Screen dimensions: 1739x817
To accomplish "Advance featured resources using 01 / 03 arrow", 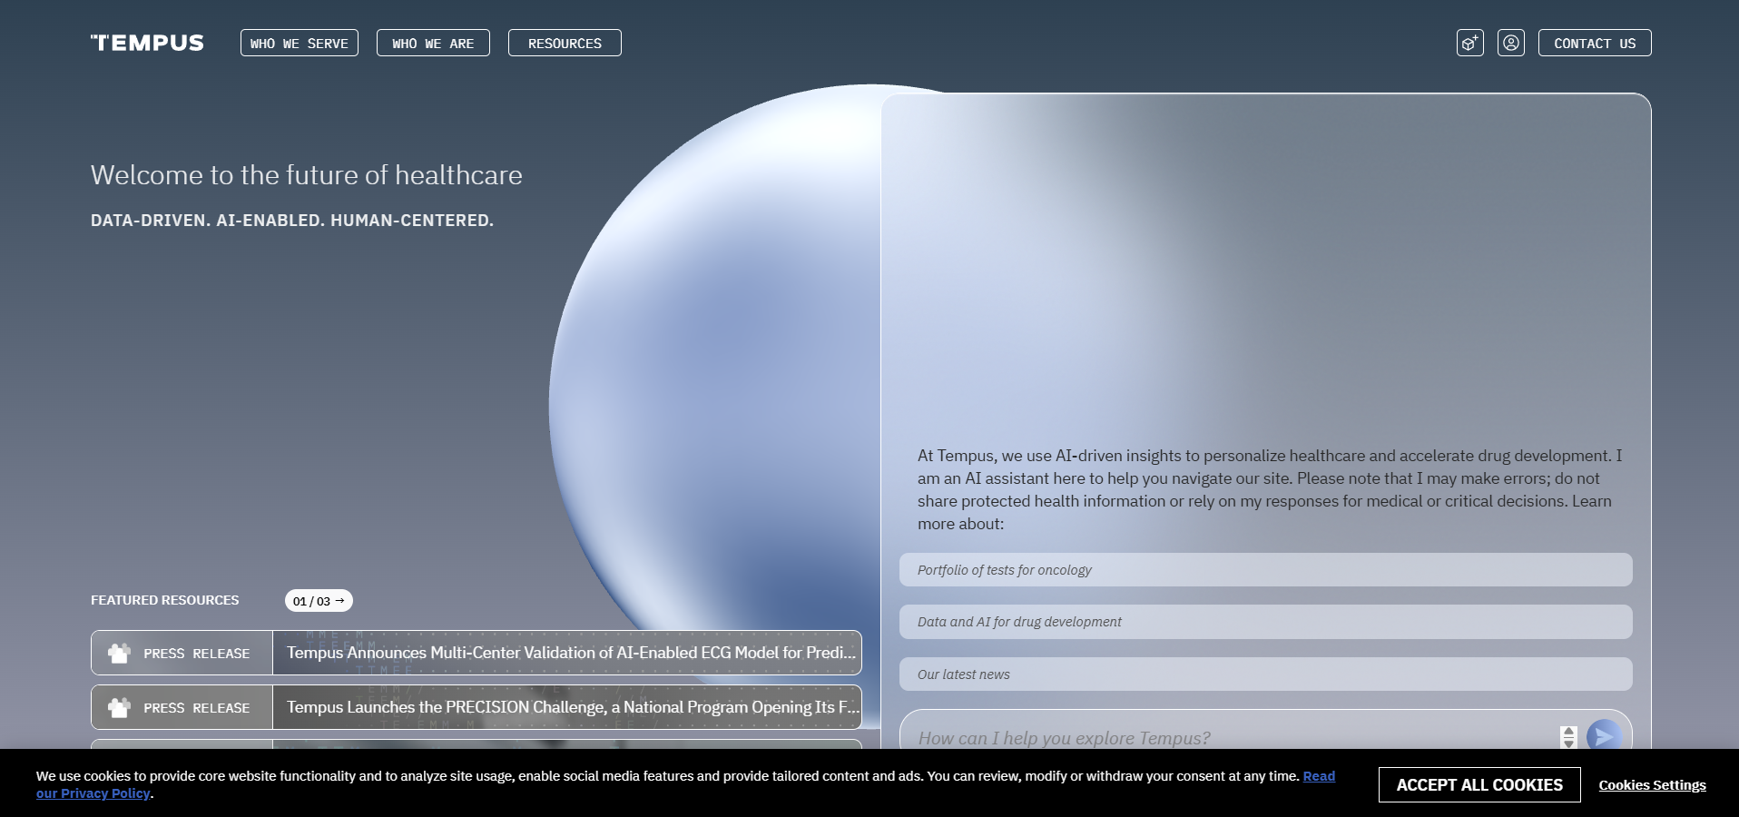I will pos(319,601).
